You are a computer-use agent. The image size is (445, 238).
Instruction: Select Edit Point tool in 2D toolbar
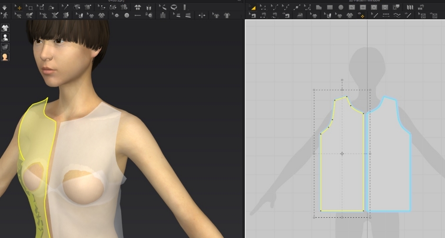point(263,8)
